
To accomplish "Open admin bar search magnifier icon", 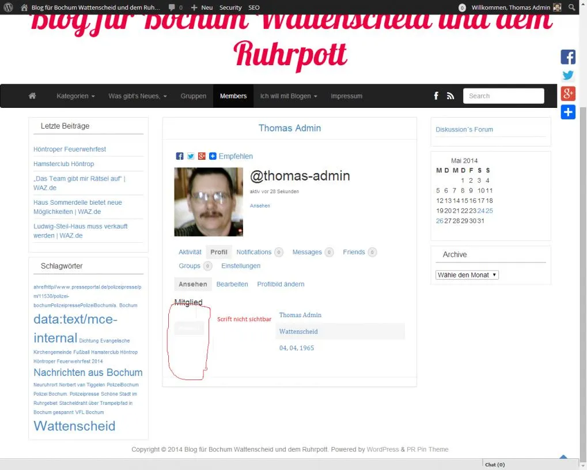I will tap(571, 7).
